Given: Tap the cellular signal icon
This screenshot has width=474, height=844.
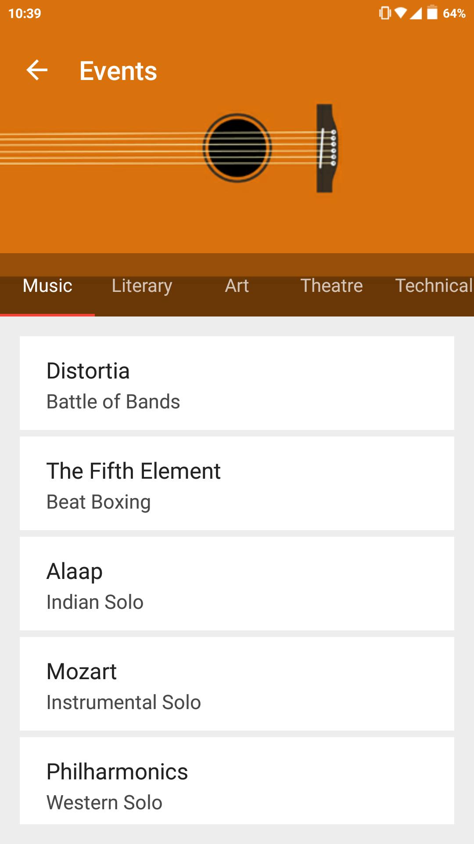Looking at the screenshot, I should pyautogui.click(x=416, y=13).
